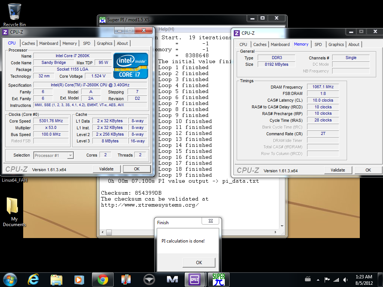
Task: Select the CPU tab in left CPU-Z
Action: coord(12,43)
